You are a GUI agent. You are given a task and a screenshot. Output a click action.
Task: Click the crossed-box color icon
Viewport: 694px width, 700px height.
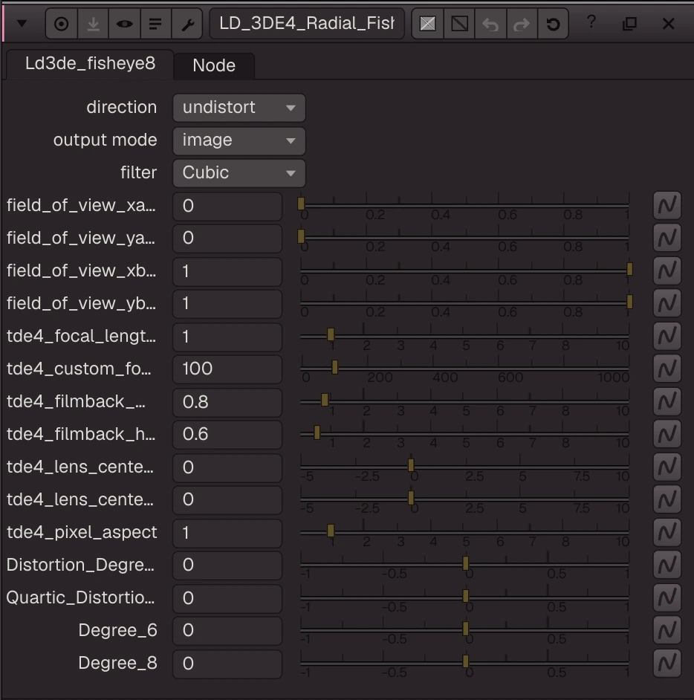pyautogui.click(x=427, y=24)
